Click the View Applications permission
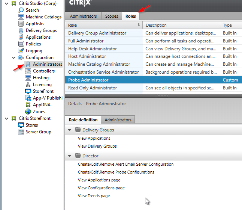Image resolution: width=242 pixels, height=210 pixels. point(94,138)
